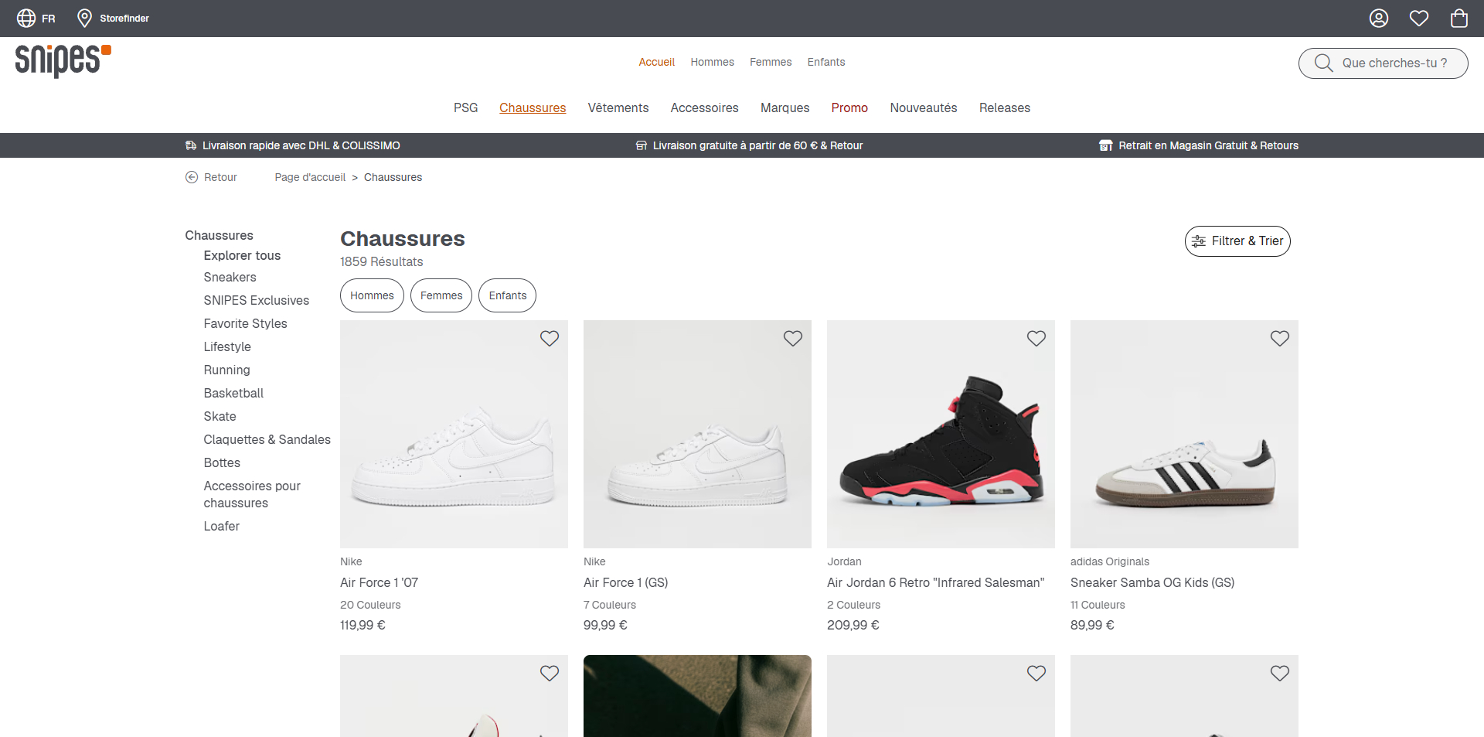Click the Storefinder location pin icon

click(x=85, y=18)
